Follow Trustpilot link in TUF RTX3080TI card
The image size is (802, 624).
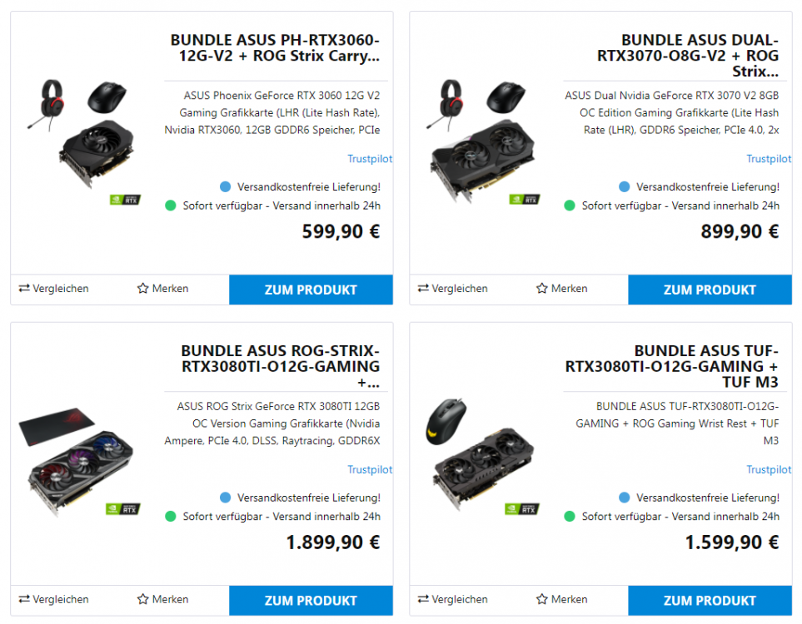(x=768, y=470)
